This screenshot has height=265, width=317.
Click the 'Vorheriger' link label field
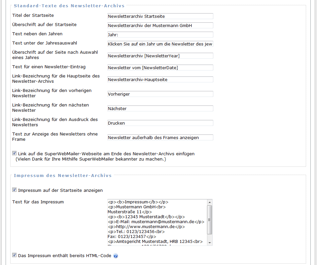tap(160, 94)
